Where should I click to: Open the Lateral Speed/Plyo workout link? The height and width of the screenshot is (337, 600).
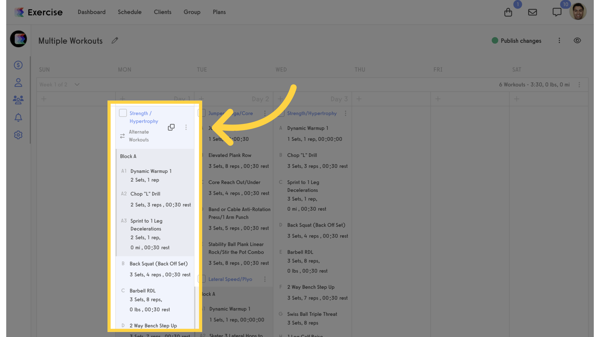point(230,279)
